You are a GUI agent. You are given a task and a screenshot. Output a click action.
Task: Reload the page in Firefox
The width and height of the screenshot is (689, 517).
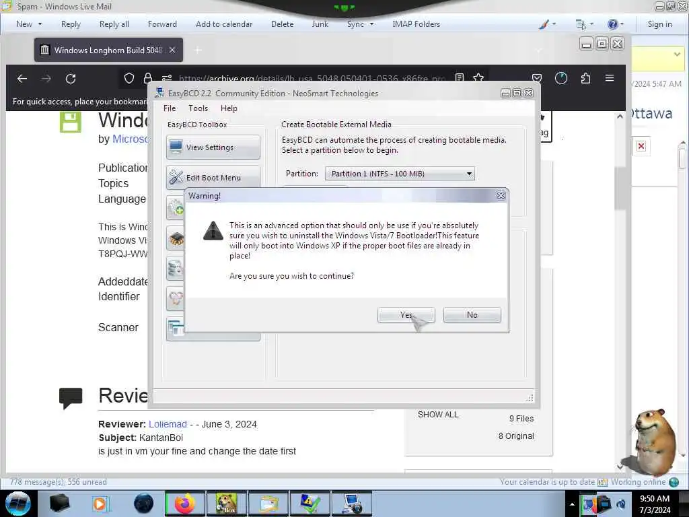click(x=70, y=79)
